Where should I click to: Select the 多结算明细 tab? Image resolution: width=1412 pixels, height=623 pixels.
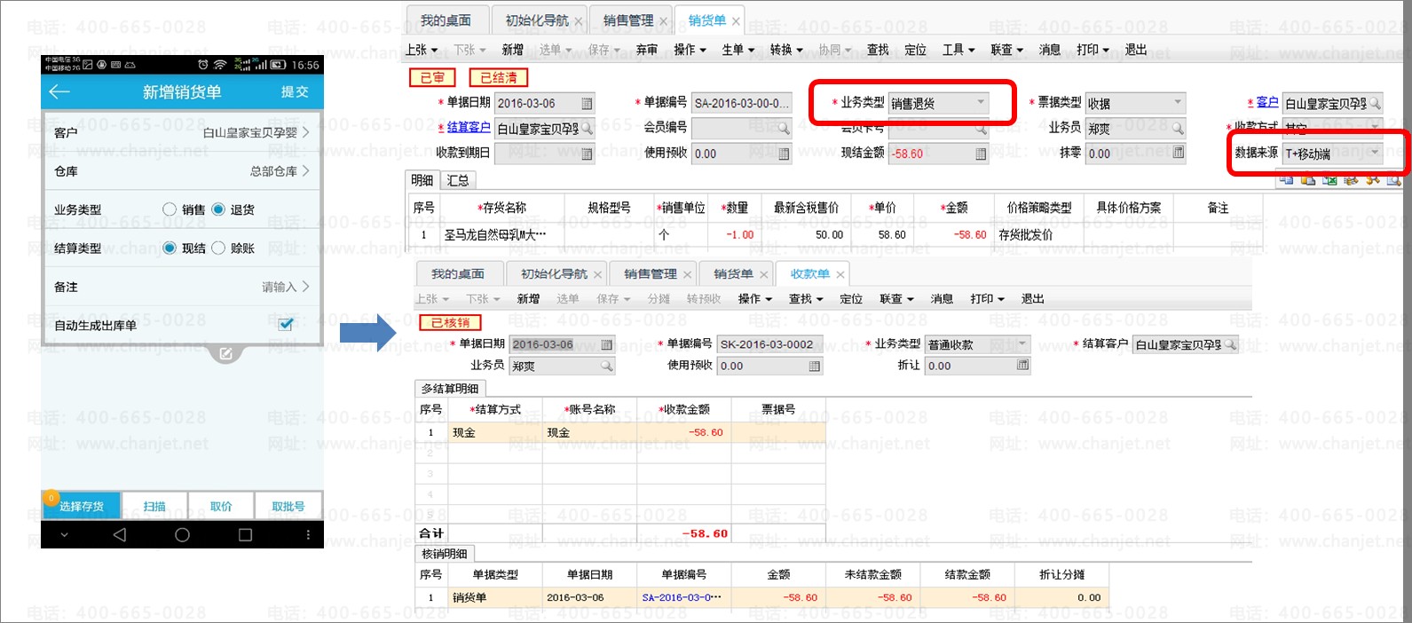coord(450,389)
